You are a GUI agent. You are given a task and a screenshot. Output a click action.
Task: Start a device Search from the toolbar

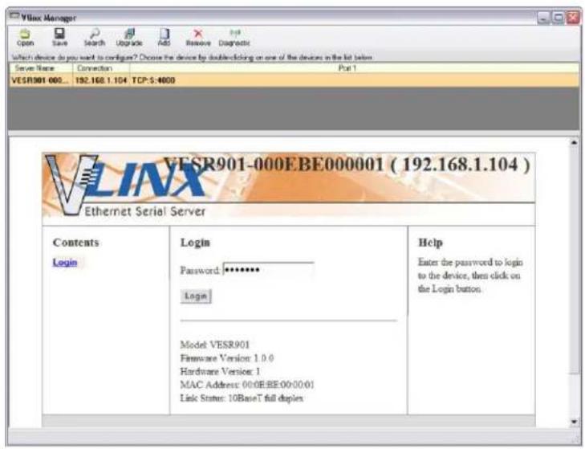tap(95, 38)
